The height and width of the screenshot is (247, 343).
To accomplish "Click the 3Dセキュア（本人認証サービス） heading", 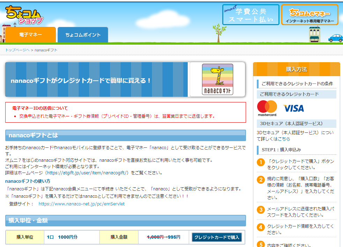I will 296,124.
